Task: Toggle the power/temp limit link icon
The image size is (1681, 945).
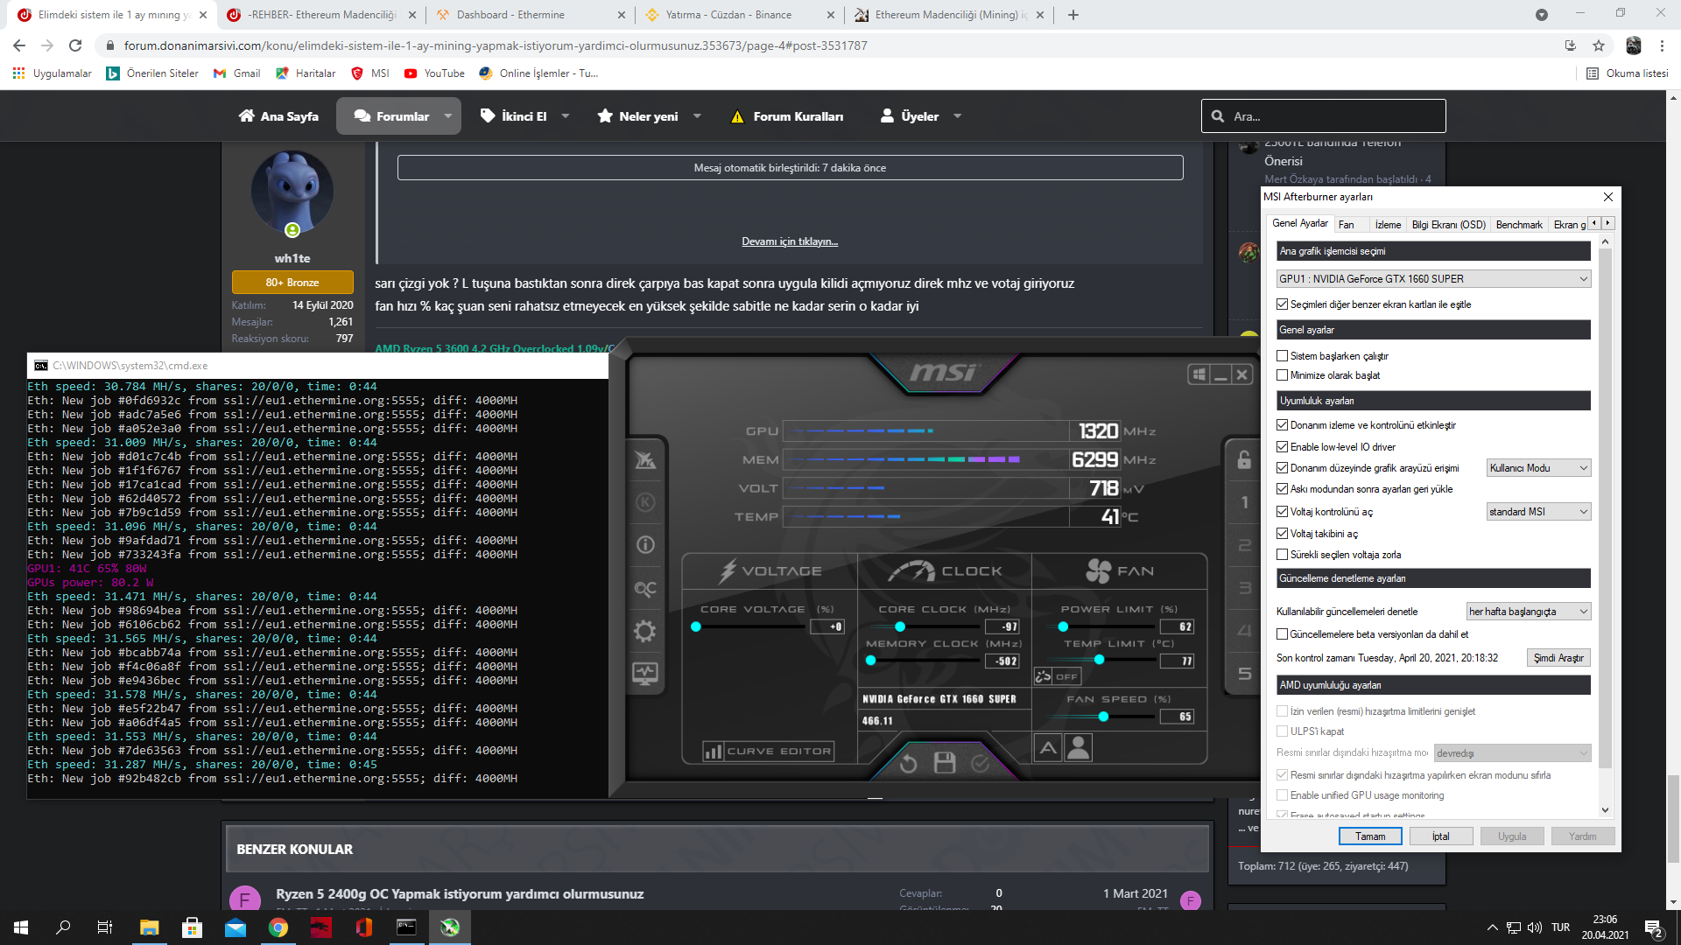Action: (x=1043, y=676)
